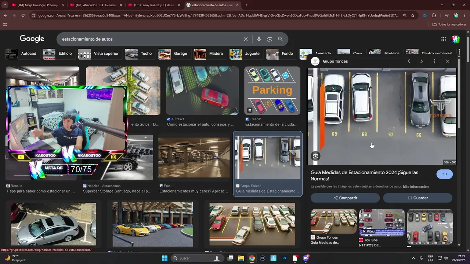
Task: Open the Guía Medidas de Estacionamiento 2024 title
Action: click(364, 176)
